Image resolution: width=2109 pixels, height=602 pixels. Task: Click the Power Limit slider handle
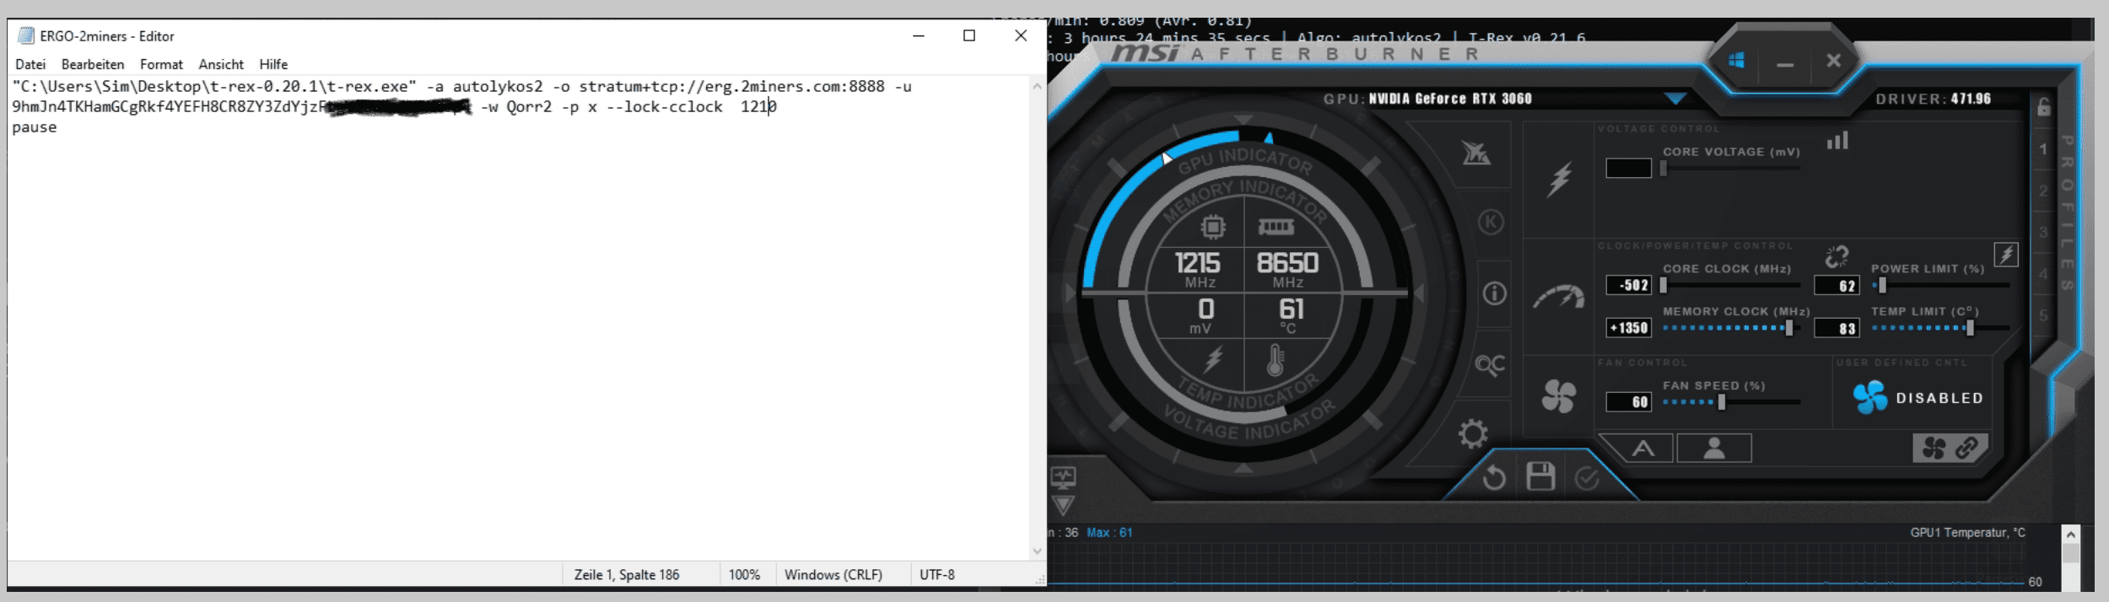(x=1882, y=285)
